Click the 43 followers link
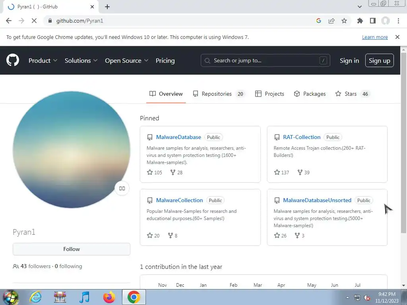Screen dimensions: 407x305 32,266
